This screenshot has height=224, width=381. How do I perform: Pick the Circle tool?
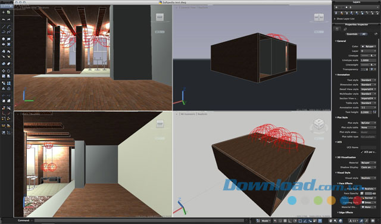pos(4,39)
